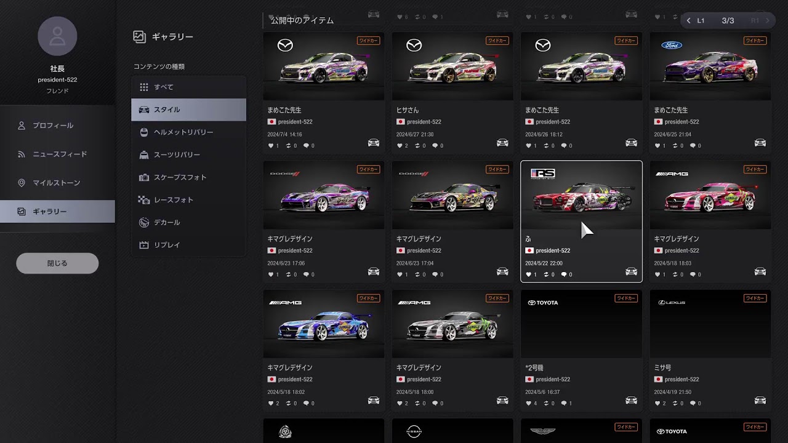Click the gallery heading icon
This screenshot has height=443, width=788.
pyautogui.click(x=139, y=37)
